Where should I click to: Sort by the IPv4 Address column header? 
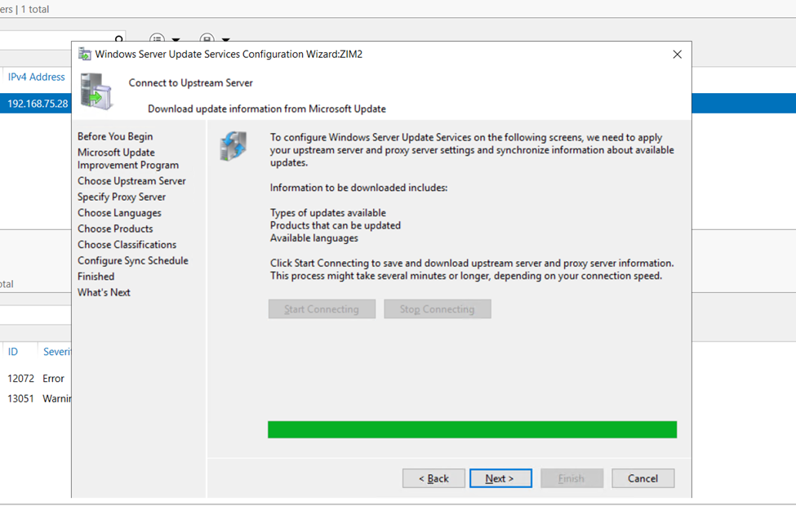click(36, 77)
